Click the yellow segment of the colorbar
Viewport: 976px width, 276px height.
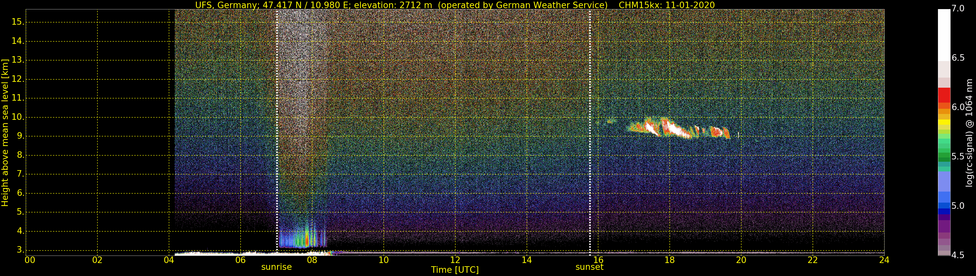[944, 122]
